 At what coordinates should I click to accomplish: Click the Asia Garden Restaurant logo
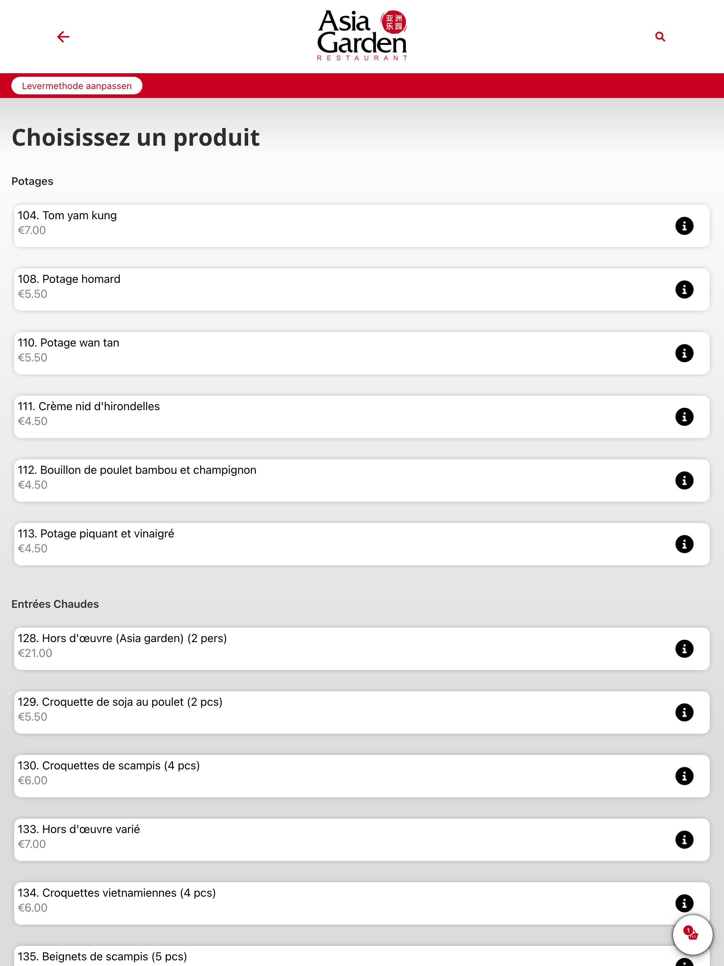coord(362,36)
